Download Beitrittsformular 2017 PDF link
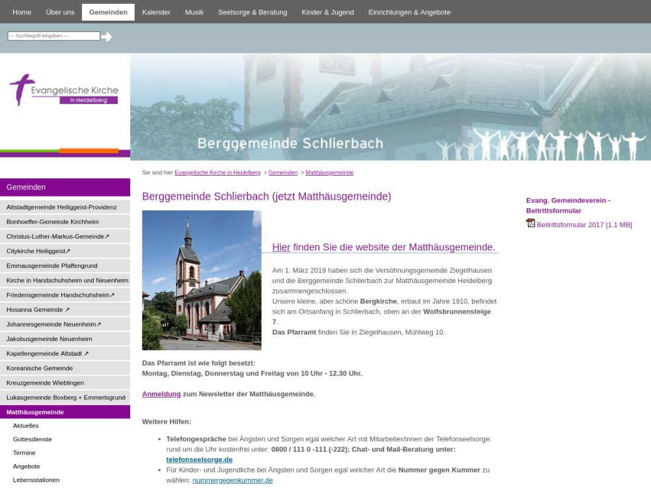 click(x=584, y=225)
